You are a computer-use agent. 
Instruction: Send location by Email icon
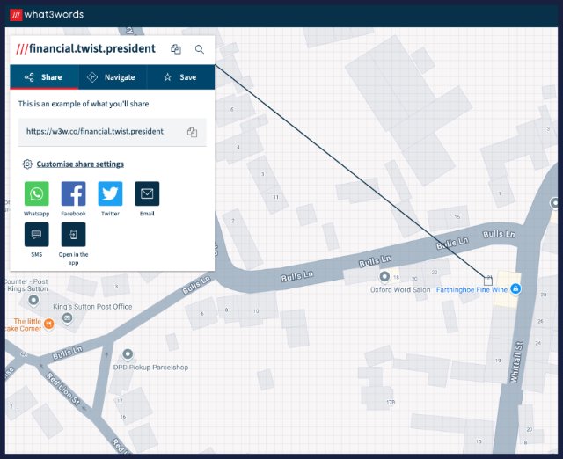(147, 193)
